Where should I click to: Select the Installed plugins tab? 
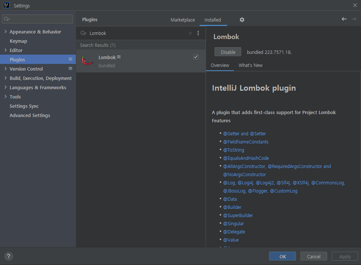pyautogui.click(x=213, y=20)
